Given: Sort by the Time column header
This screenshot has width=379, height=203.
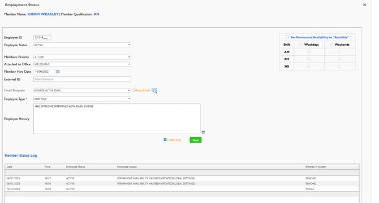Looking at the screenshot, I should 48,167.
